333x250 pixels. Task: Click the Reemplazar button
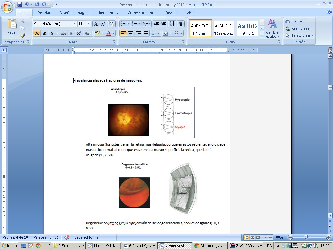click(298, 28)
